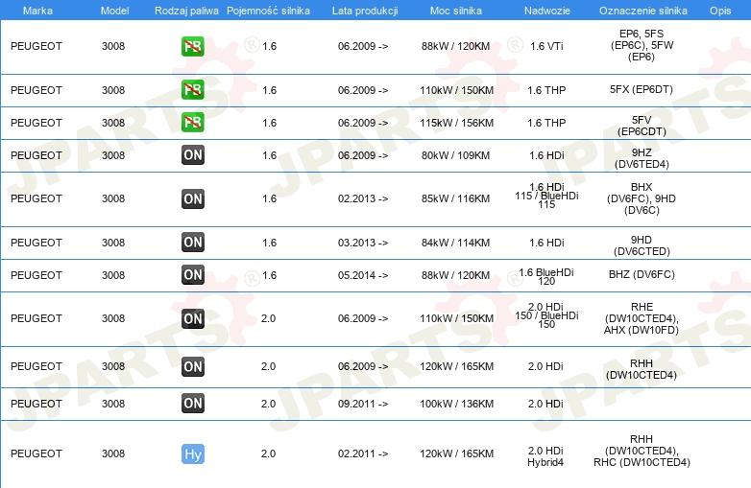Image resolution: width=751 pixels, height=488 pixels.
Task: Select the 1.6 BlueHDi 120 body cell
Action: [546, 276]
